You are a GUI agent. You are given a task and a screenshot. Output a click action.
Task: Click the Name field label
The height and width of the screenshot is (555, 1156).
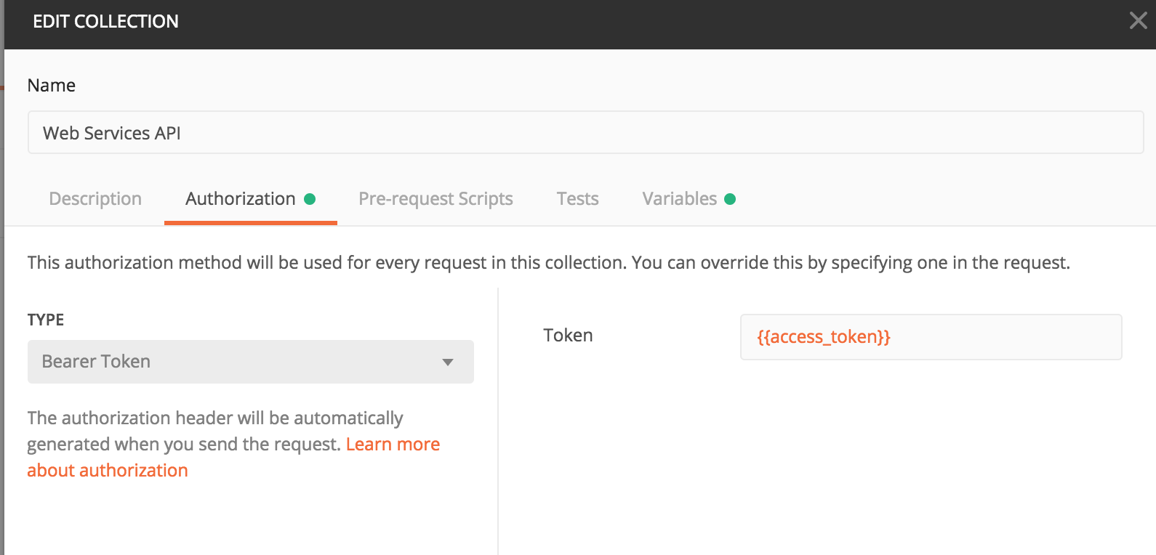click(52, 86)
